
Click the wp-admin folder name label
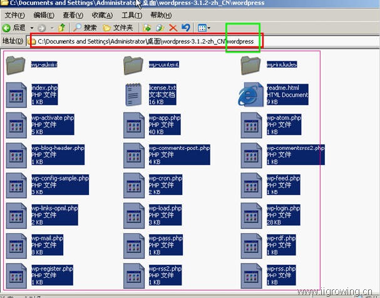point(44,64)
